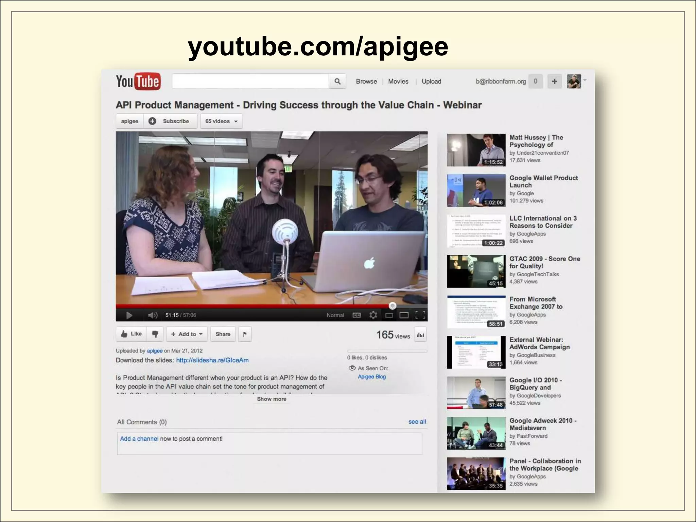
Task: Open From Microsoft Exchange 2007 title
Action: (536, 303)
